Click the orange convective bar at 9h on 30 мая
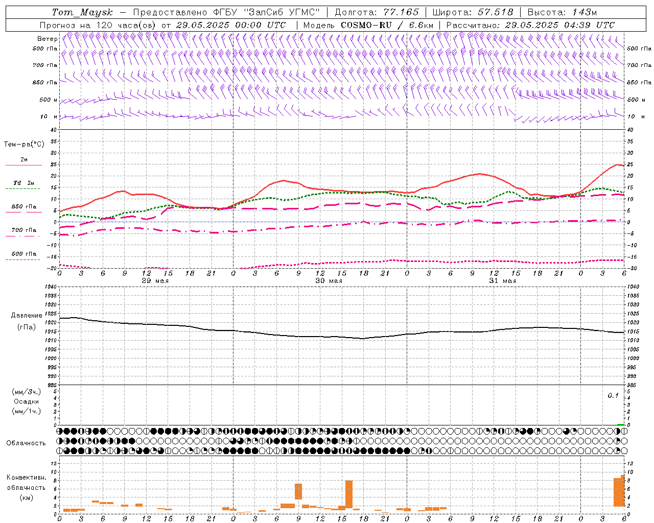This screenshot has height=523, width=654. (x=298, y=491)
